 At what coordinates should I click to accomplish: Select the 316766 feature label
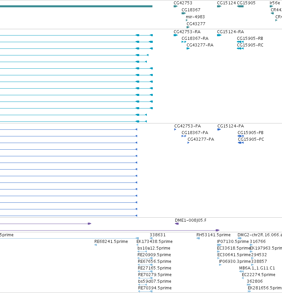coord(257,242)
